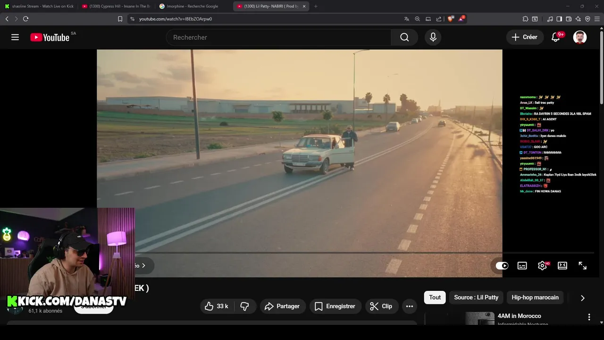
Task: Open options for 4AM in Morocco video
Action: [x=589, y=317]
